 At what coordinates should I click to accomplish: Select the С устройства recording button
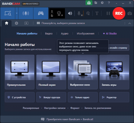point(20,97)
